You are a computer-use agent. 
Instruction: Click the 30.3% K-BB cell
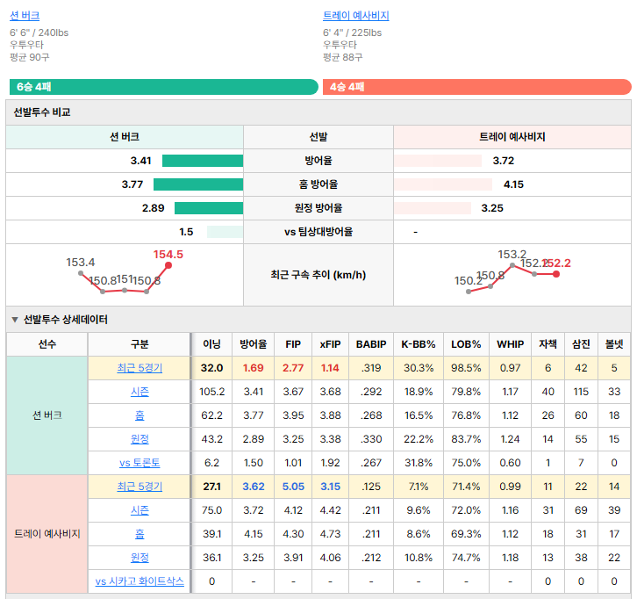click(419, 368)
